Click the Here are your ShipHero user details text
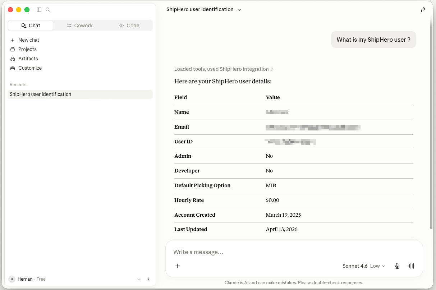The image size is (436, 290). click(223, 82)
